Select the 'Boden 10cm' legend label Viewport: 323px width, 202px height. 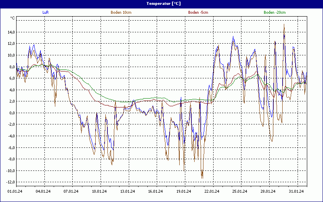121,13
